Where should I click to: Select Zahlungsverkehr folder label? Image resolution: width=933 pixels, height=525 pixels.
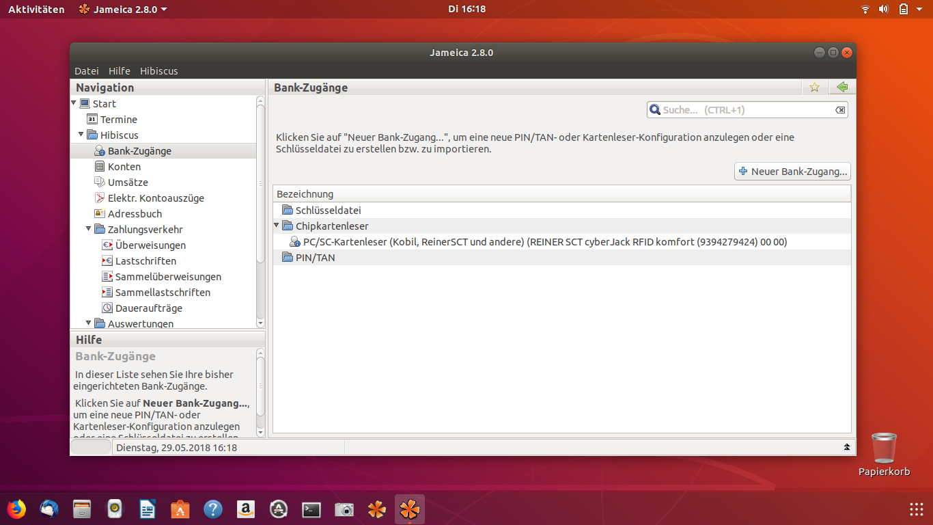coord(145,230)
